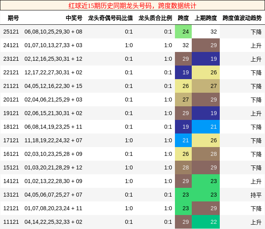The width and height of the screenshot is (265, 229).
Task: Click tan span value 27 in row 20121
Action: [x=183, y=100]
